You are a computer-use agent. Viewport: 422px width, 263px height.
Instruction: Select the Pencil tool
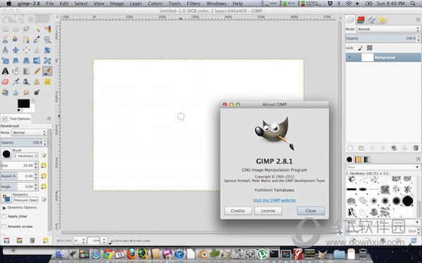[37, 71]
